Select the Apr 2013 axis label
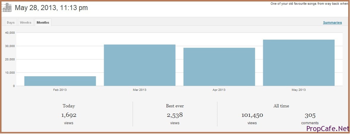 [219, 90]
